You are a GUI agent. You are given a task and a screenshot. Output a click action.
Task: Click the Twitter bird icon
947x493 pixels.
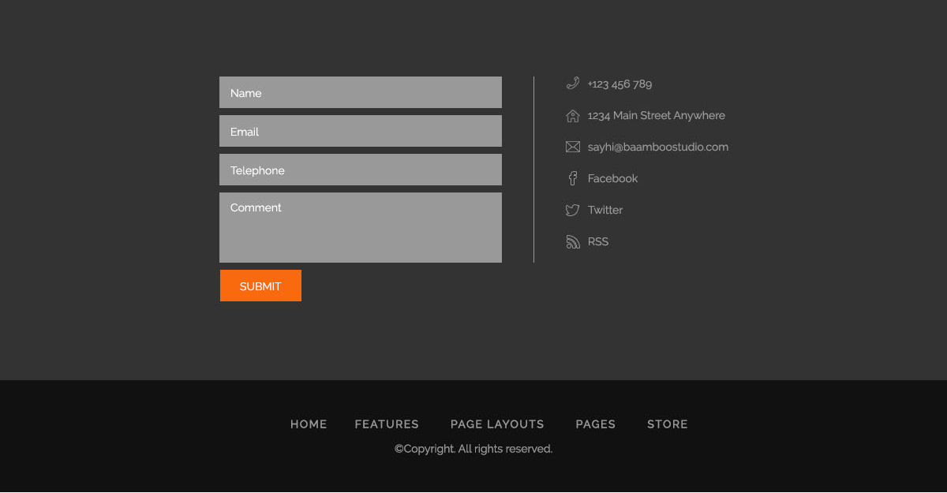coord(573,210)
